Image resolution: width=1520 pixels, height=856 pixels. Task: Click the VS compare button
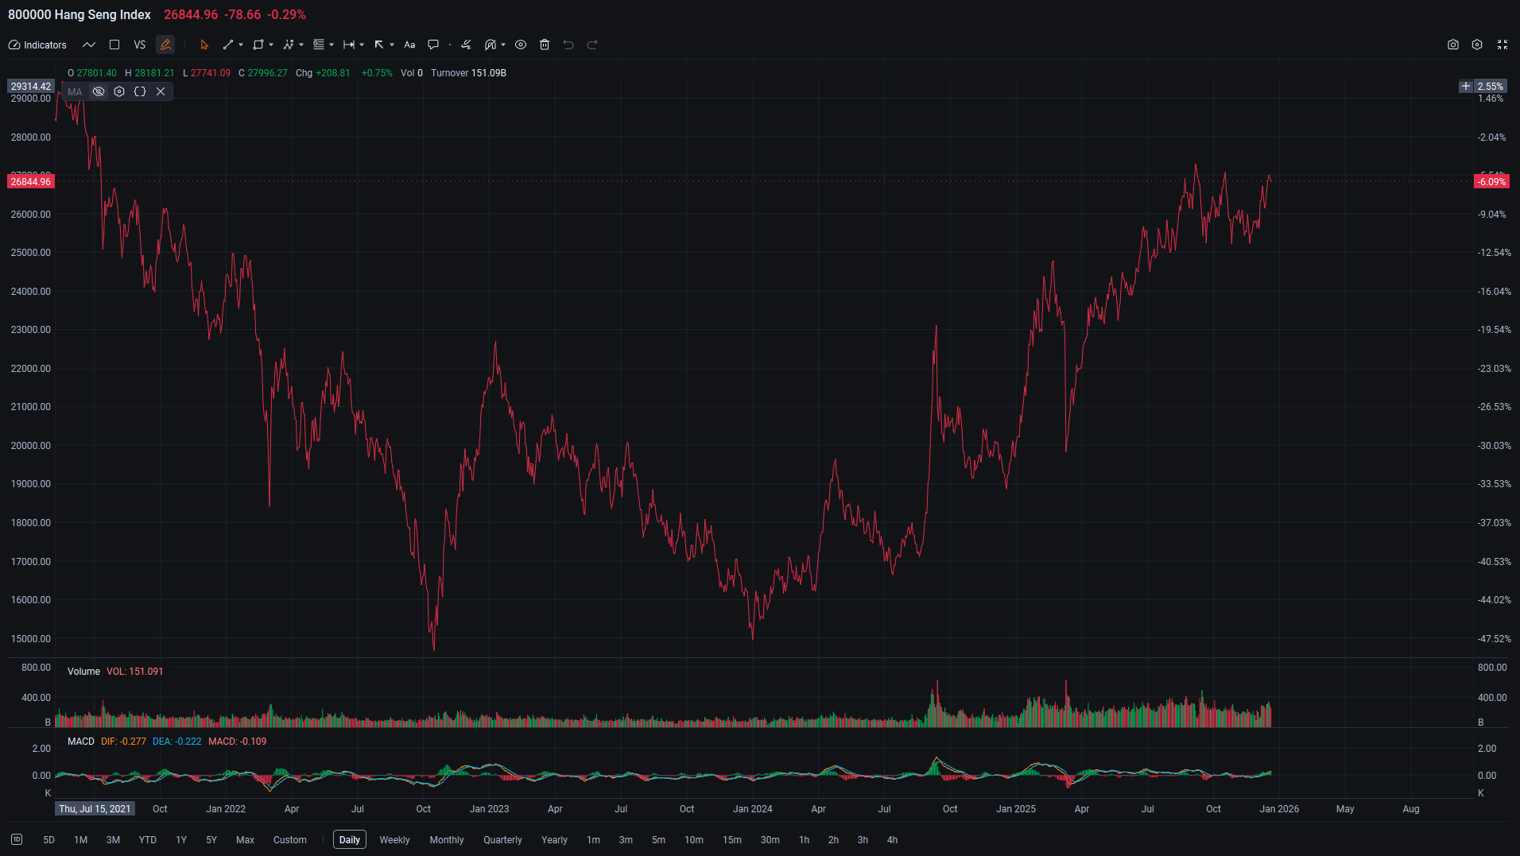point(140,45)
